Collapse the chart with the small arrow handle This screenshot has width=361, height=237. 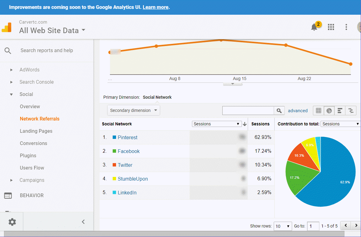coord(232,84)
